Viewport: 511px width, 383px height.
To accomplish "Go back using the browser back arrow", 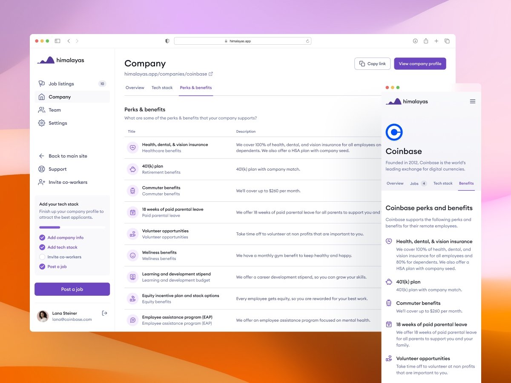I will [x=69, y=41].
